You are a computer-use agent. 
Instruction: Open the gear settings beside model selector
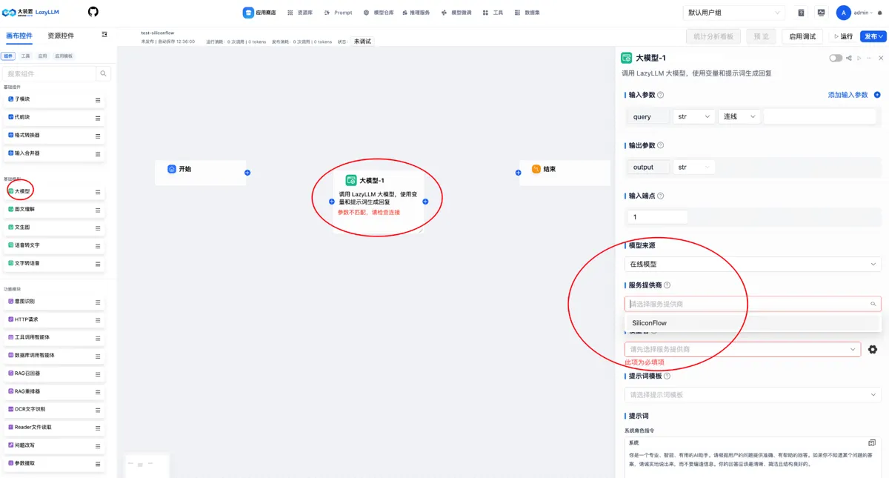pyautogui.click(x=873, y=349)
